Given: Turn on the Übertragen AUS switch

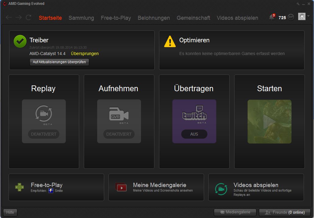Looking at the screenshot, I should click(x=194, y=134).
